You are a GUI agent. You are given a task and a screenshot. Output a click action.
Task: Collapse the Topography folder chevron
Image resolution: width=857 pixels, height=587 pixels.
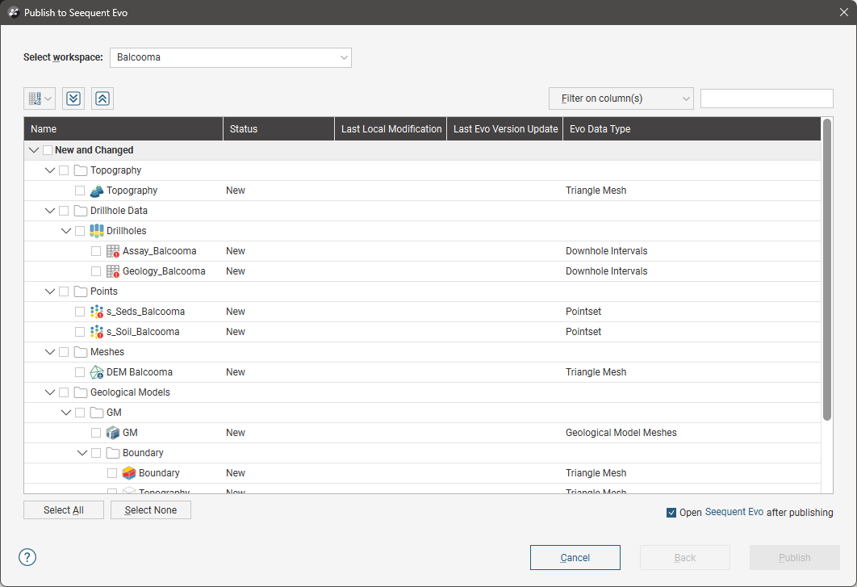click(50, 170)
